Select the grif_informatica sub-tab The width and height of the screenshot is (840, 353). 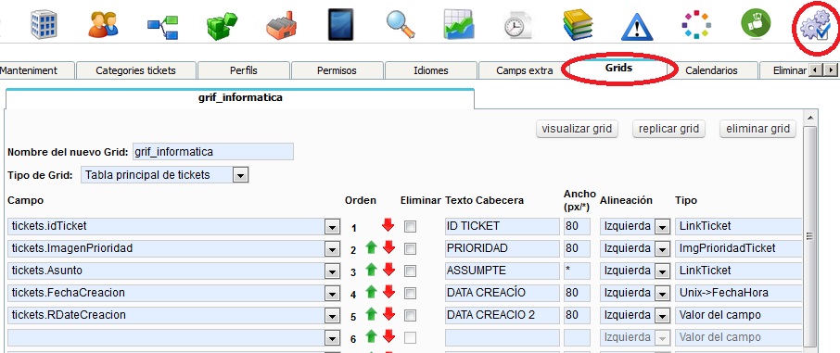click(x=240, y=98)
